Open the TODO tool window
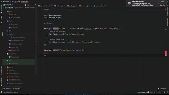169x95 pixels. tap(16, 89)
